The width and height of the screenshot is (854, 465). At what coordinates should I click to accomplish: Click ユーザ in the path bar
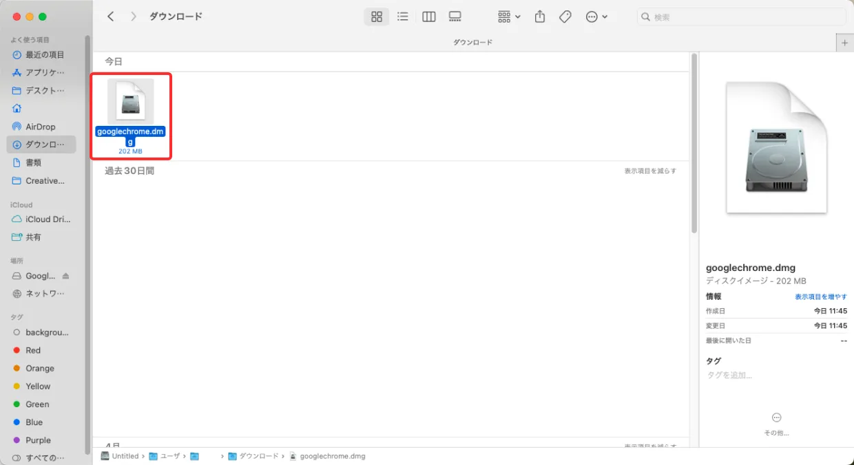point(165,456)
